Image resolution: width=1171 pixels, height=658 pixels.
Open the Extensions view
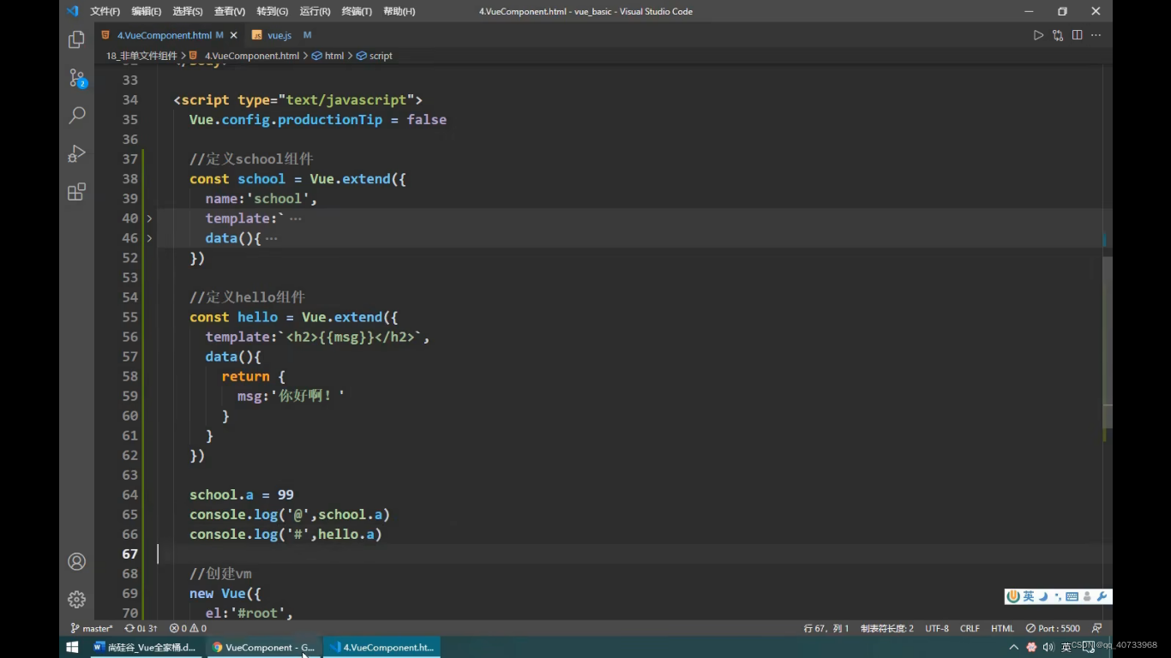[76, 191]
